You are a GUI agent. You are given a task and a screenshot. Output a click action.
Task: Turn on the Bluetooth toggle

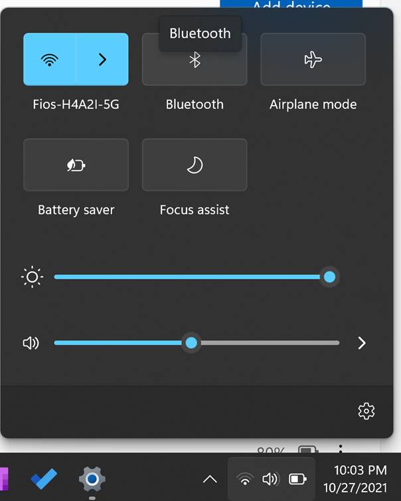pyautogui.click(x=195, y=60)
